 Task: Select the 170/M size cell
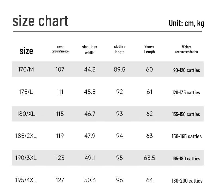(26, 70)
